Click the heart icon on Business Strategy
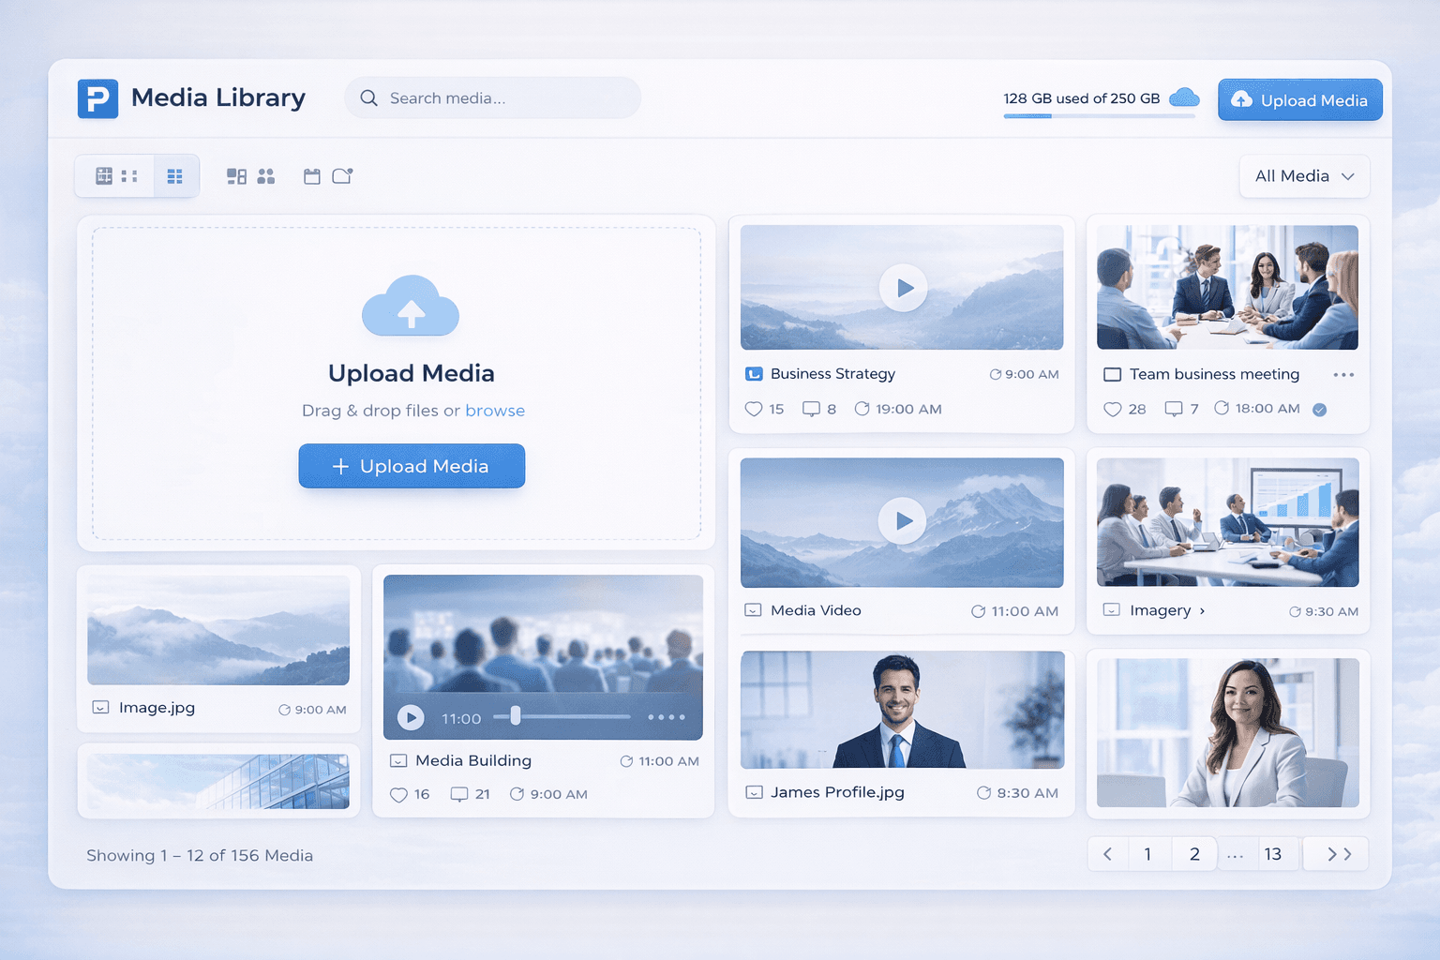Screen dimensions: 1440x960 (754, 409)
